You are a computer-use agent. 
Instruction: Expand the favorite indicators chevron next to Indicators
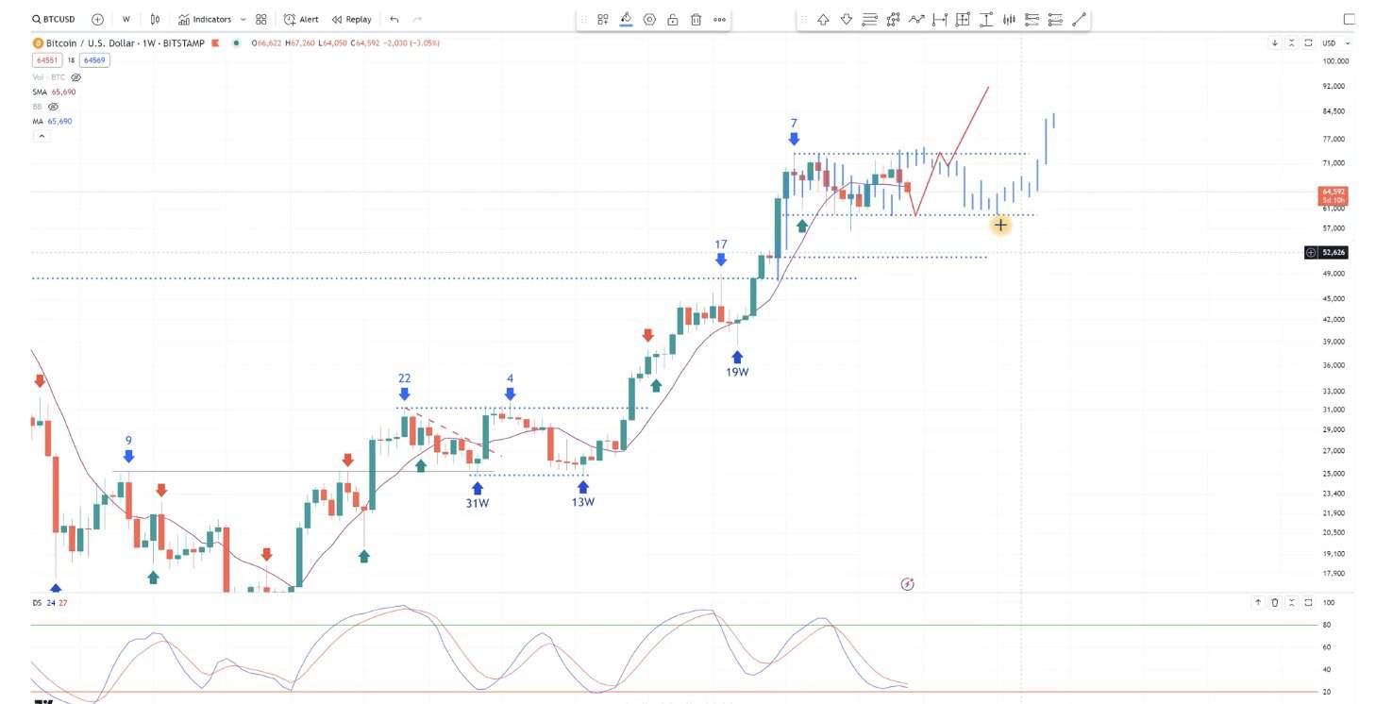[x=243, y=19]
